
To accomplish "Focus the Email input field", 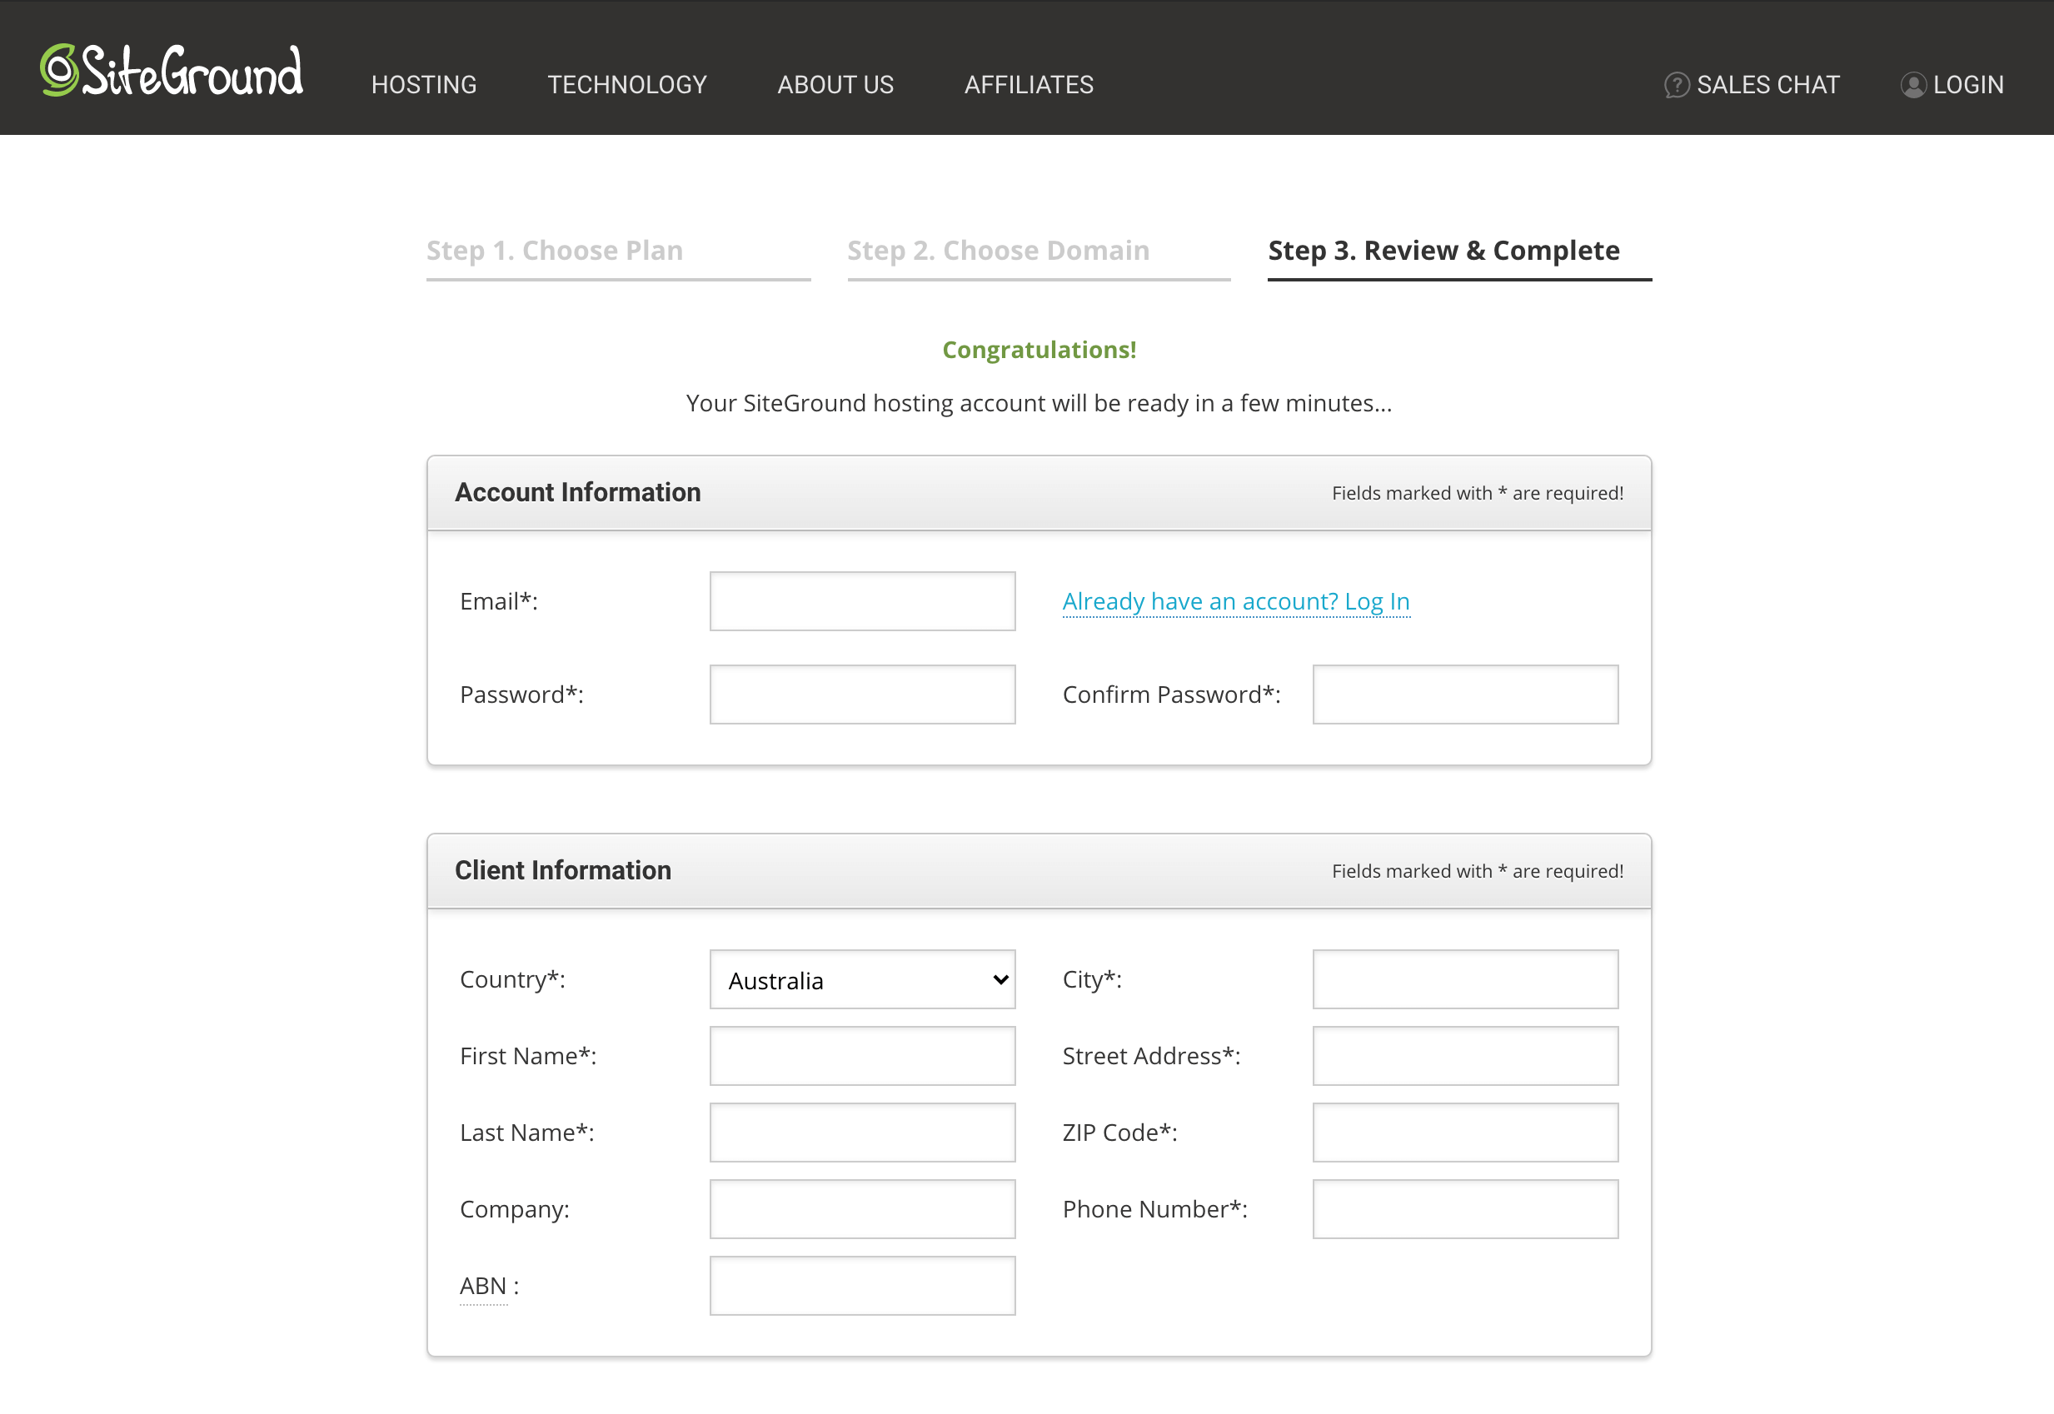I will [x=862, y=601].
